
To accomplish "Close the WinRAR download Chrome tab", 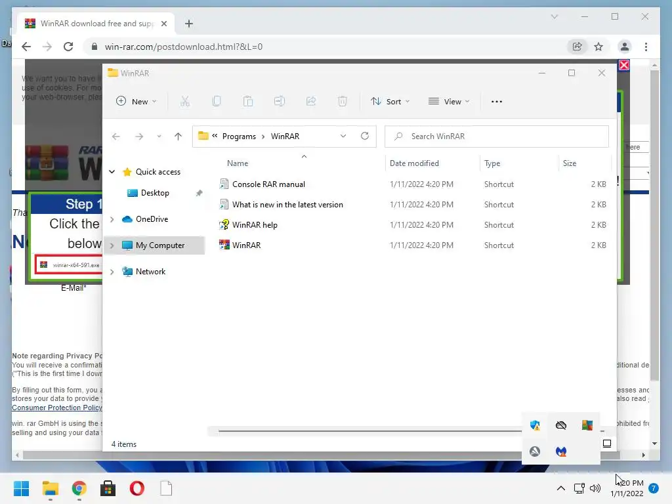I will (163, 24).
